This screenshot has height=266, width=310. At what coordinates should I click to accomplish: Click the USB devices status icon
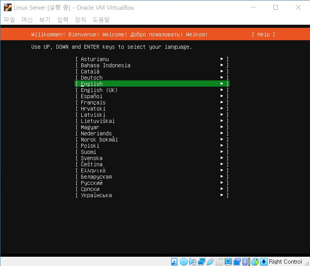click(x=211, y=262)
